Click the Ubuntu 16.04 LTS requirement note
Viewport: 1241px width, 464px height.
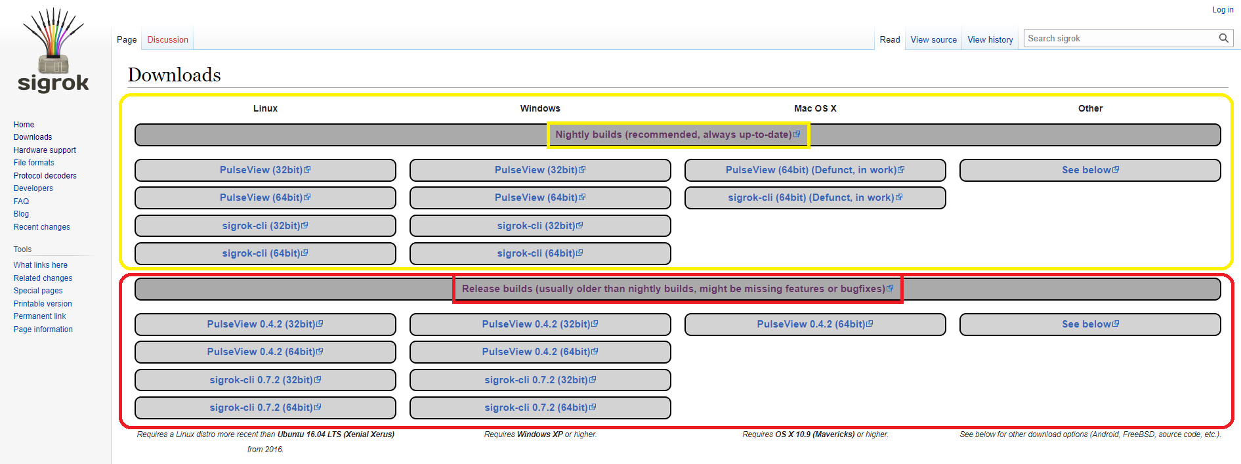click(x=265, y=442)
